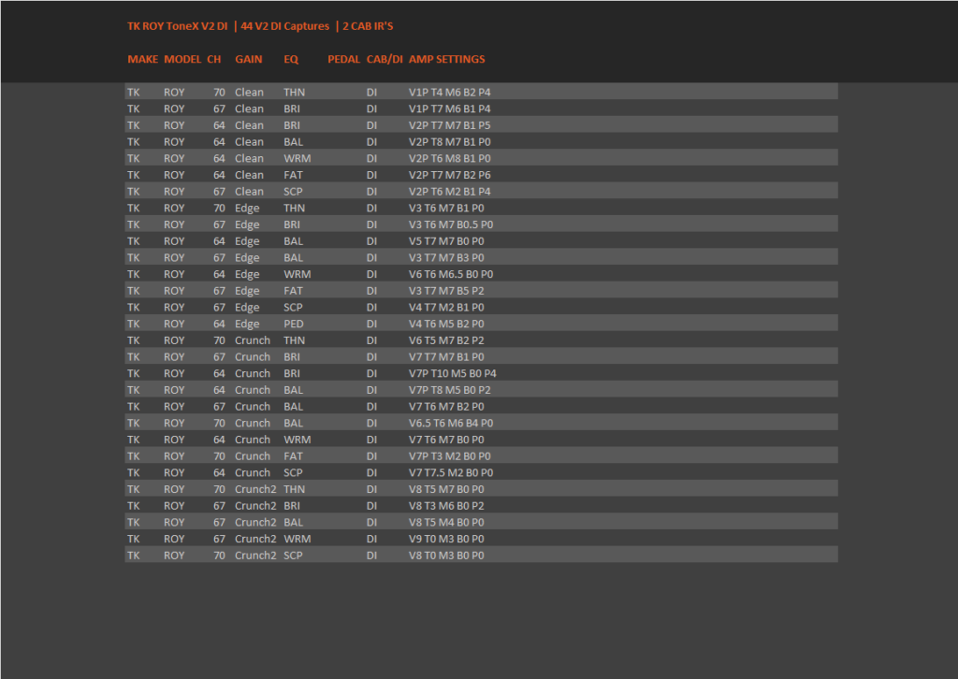Select amp setting 'V8 T0 M3 B0 P0'
This screenshot has width=958, height=679.
446,555
